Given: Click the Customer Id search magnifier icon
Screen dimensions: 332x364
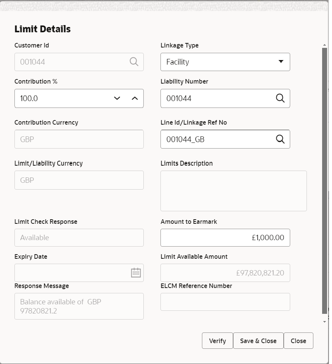Looking at the screenshot, I should coord(134,62).
